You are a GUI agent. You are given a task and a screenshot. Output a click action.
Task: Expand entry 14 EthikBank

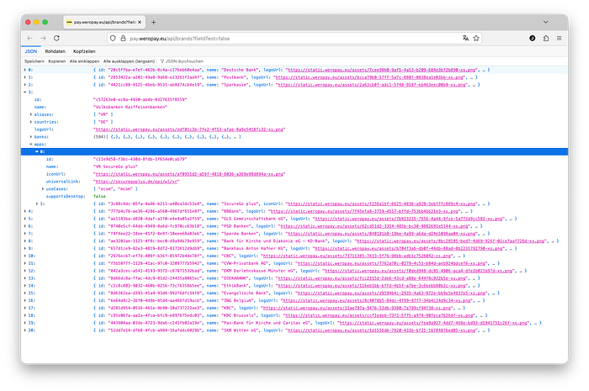point(25,286)
